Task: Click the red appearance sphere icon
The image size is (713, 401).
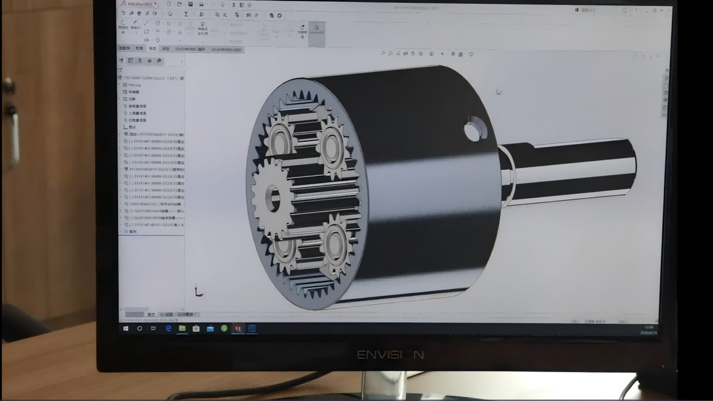Action: click(272, 16)
